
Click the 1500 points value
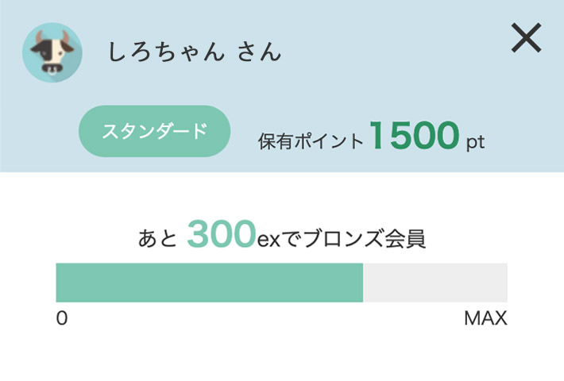(415, 137)
